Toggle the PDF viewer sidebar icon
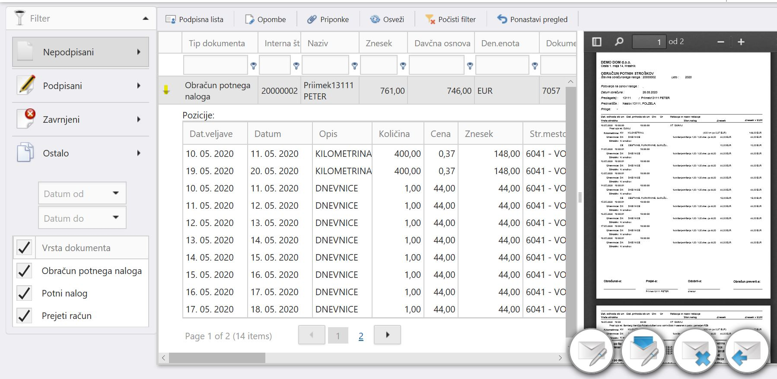This screenshot has width=777, height=379. (x=597, y=42)
